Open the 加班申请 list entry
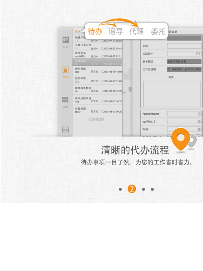 click(x=97, y=80)
